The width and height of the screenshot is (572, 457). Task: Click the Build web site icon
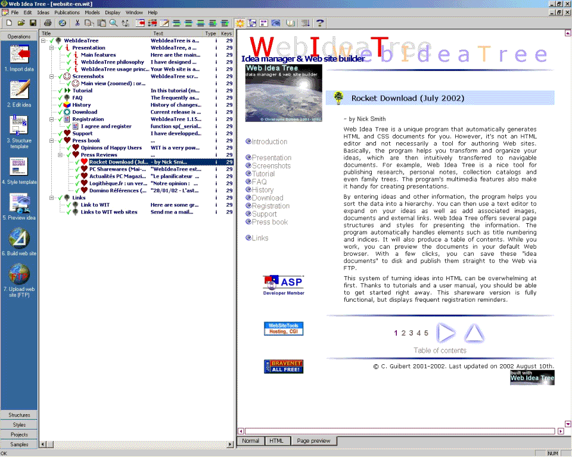pos(19,239)
